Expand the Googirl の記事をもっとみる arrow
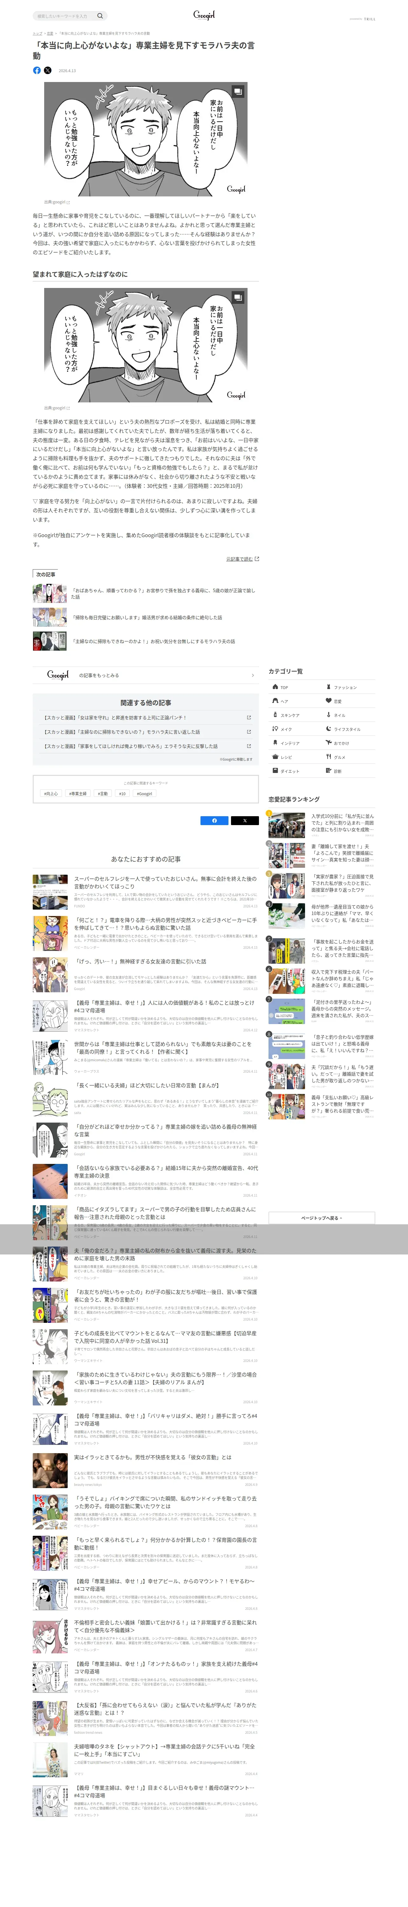The width and height of the screenshot is (408, 1907). coord(253,675)
